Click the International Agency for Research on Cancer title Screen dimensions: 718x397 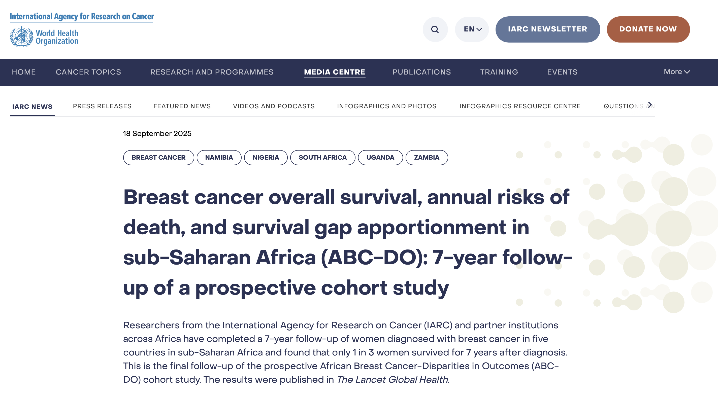point(82,17)
